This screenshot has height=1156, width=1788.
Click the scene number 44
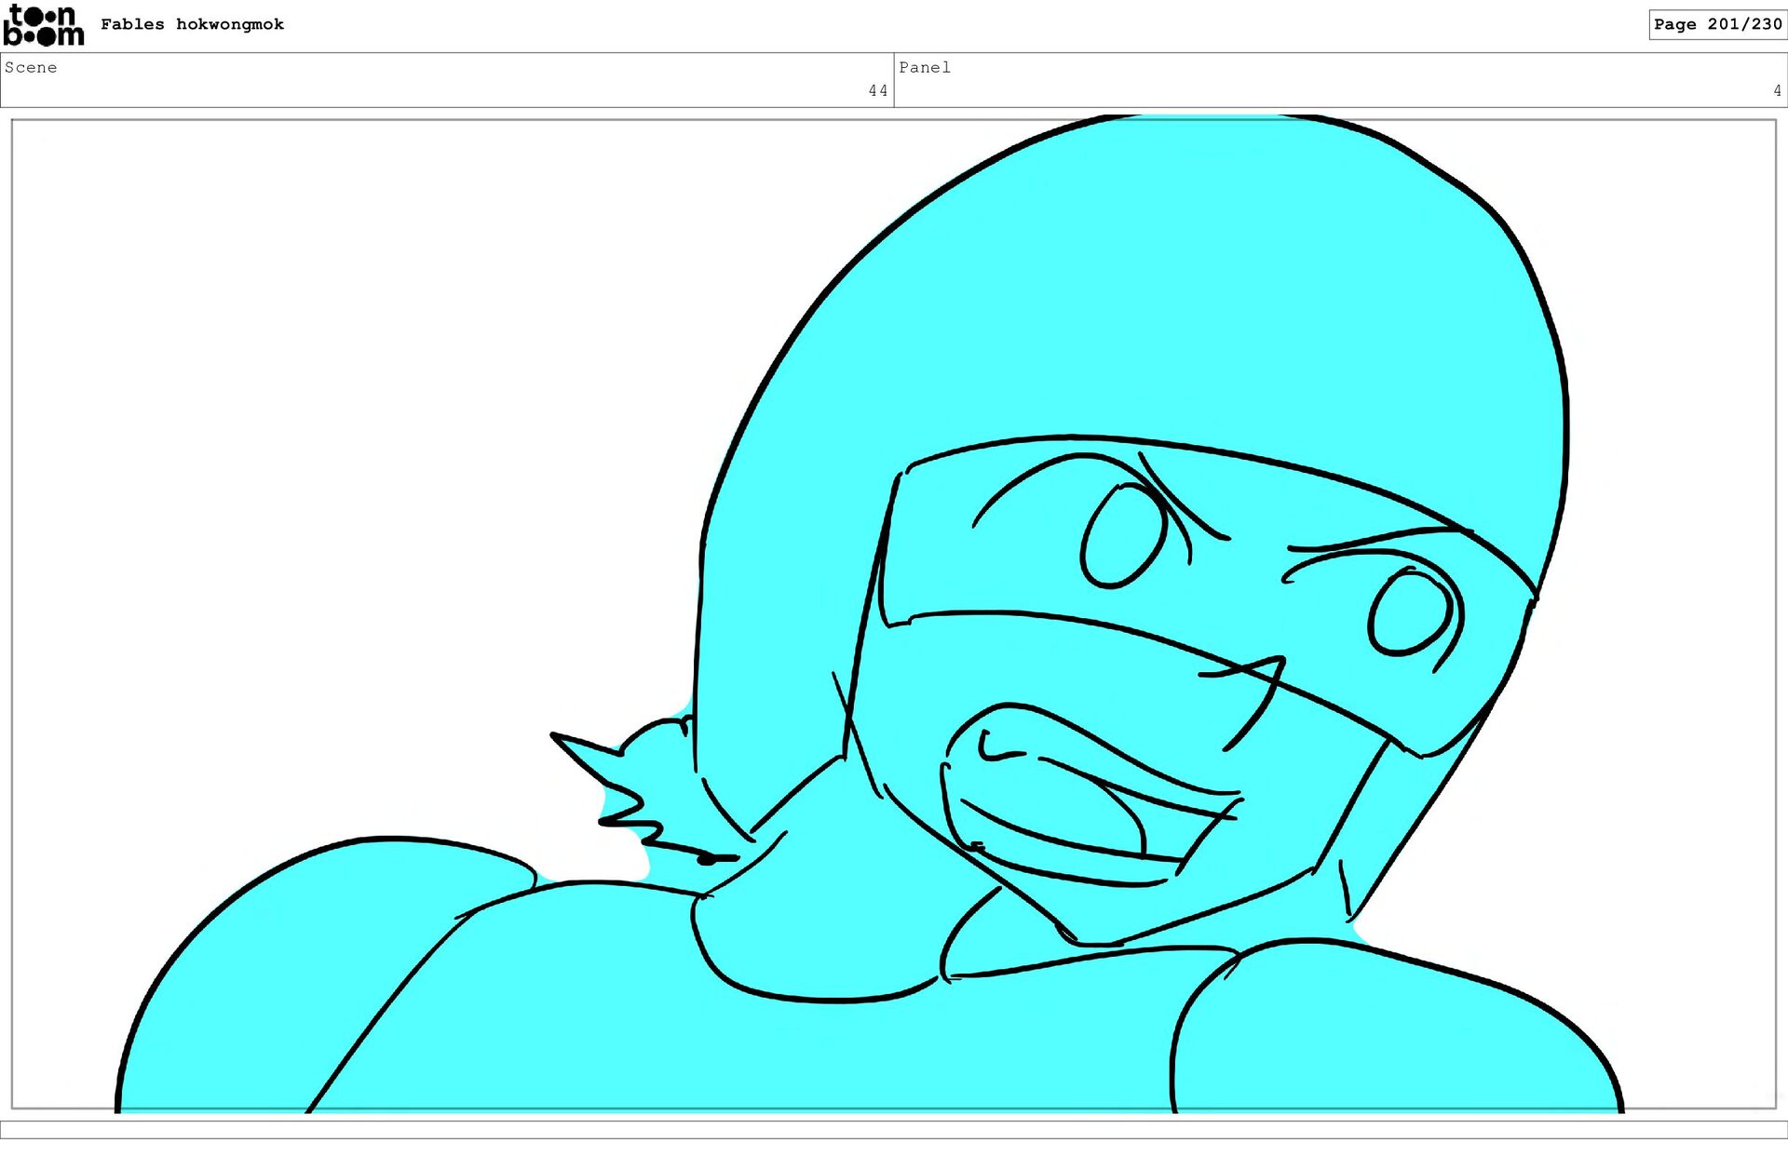(877, 90)
